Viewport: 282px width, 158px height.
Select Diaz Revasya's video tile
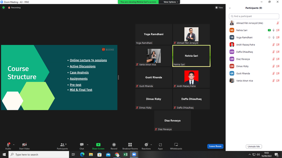pos(172,121)
